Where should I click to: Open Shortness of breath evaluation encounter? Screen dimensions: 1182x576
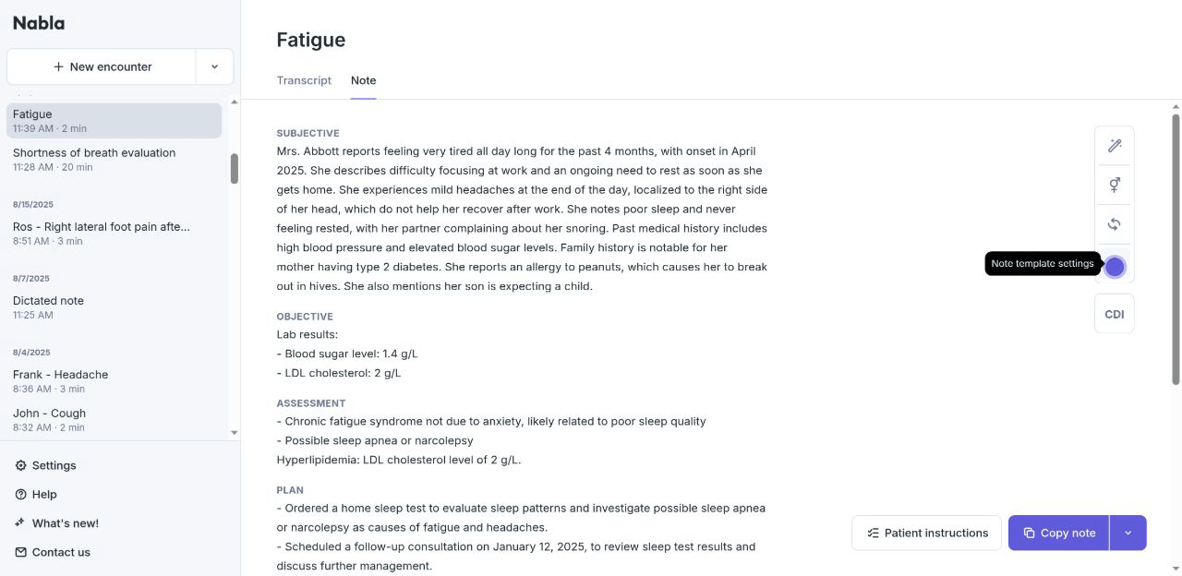click(x=94, y=159)
